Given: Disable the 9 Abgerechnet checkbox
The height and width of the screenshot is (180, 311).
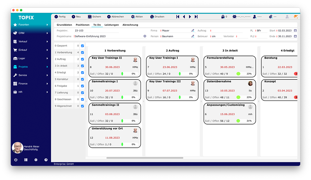Looking at the screenshot, I should pyautogui.click(x=82, y=106).
